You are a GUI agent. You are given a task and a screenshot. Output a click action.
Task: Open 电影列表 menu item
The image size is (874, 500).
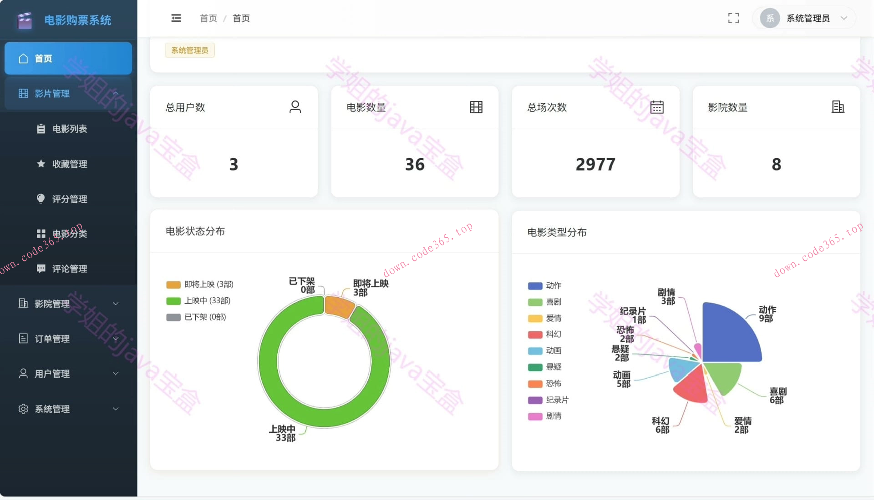click(69, 129)
